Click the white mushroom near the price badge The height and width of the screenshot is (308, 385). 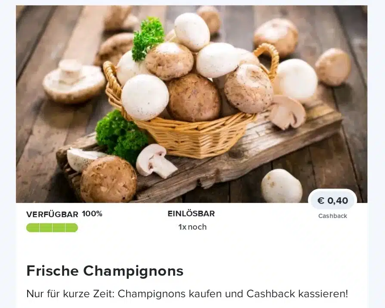pyautogui.click(x=281, y=186)
